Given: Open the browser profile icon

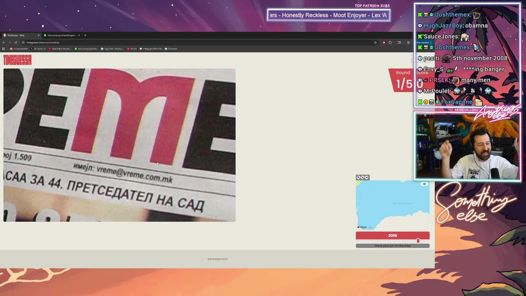Looking at the screenshot, I should [408, 42].
